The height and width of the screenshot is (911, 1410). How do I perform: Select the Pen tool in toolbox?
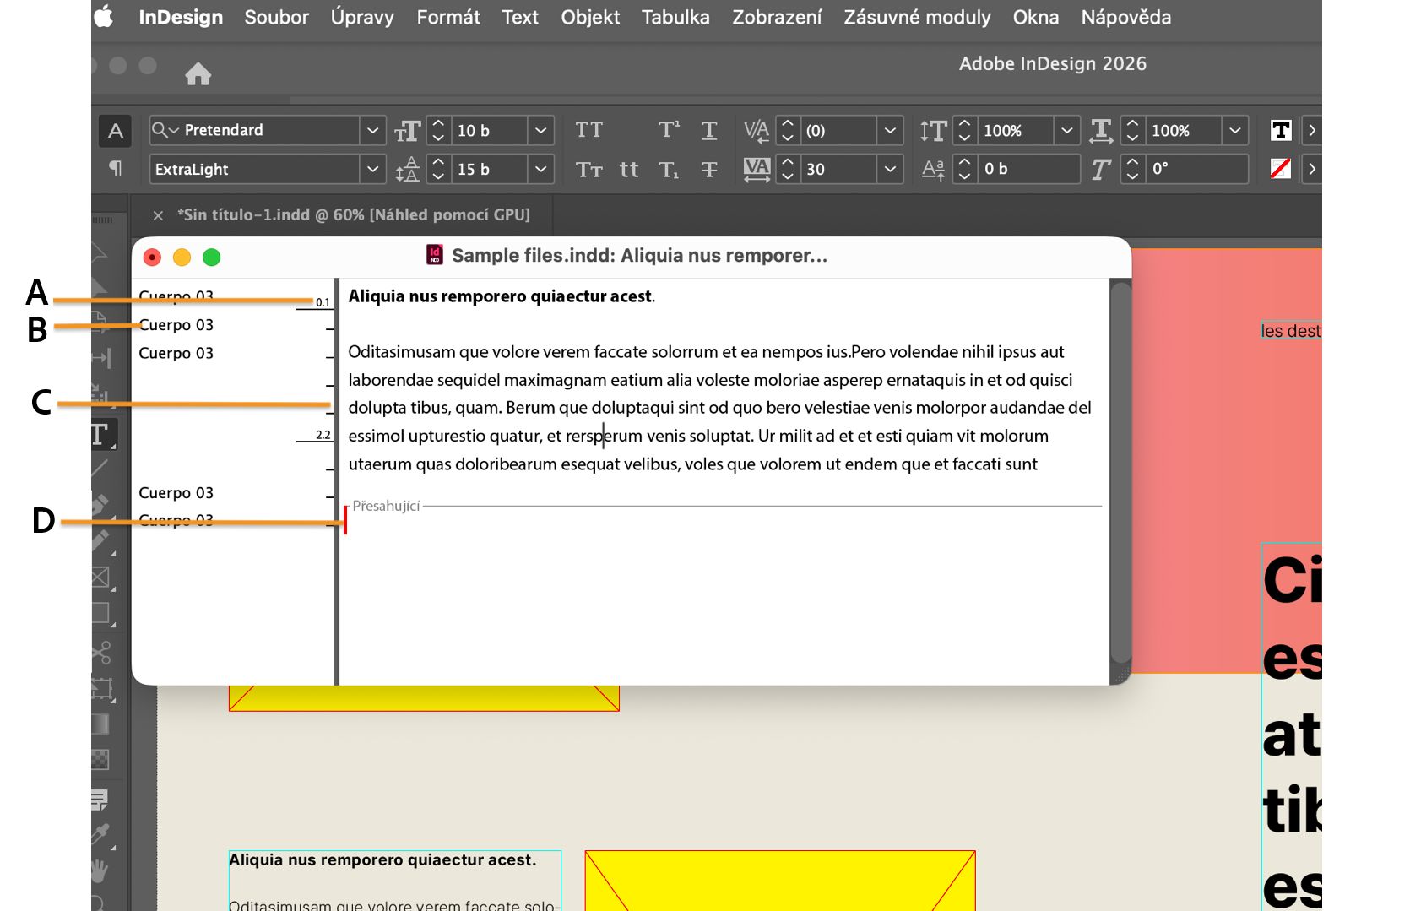pos(101,505)
